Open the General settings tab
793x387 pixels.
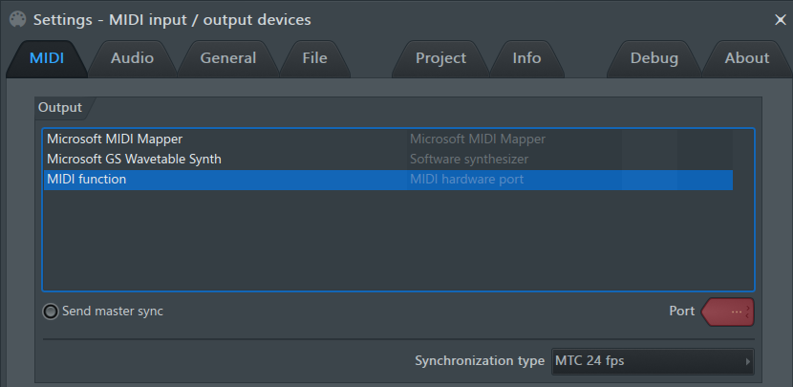pyautogui.click(x=228, y=58)
